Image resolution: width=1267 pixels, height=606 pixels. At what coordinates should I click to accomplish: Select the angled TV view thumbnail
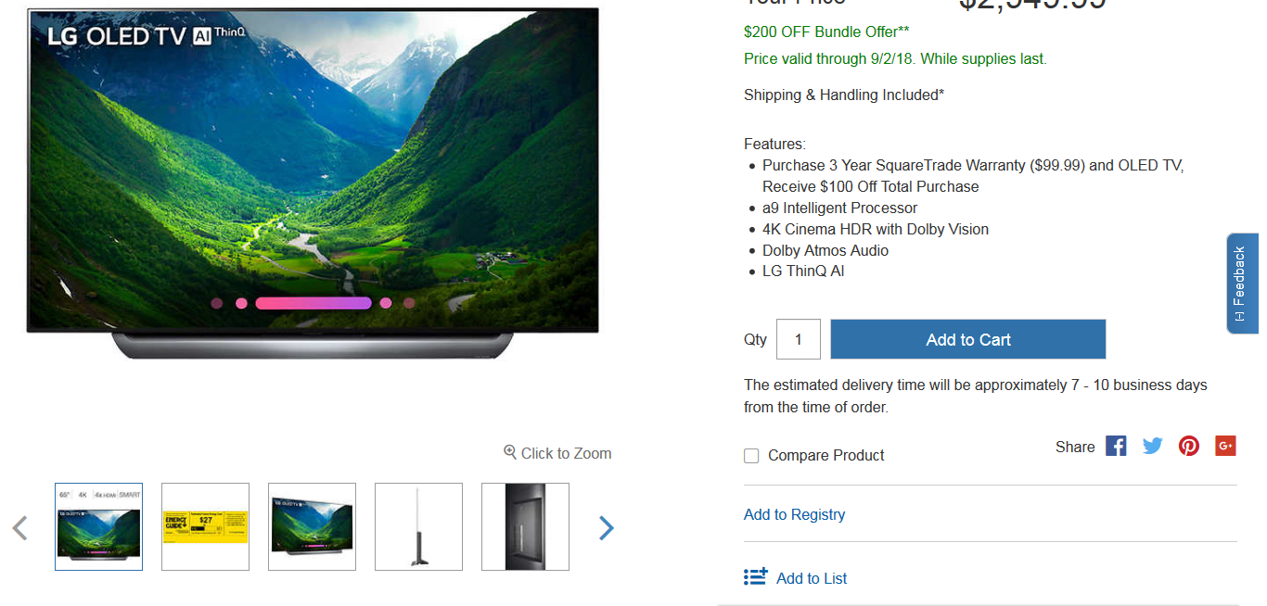point(312,526)
